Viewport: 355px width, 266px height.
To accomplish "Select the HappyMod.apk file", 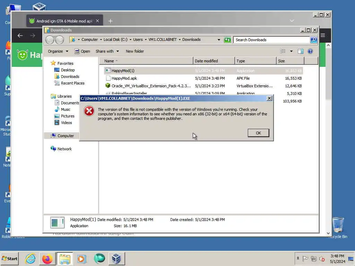I will tap(203, 78).
